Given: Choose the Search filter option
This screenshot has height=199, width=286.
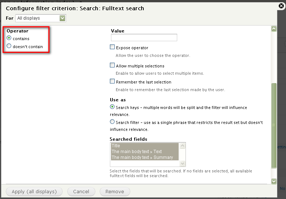Looking at the screenshot, I should 112,122.
